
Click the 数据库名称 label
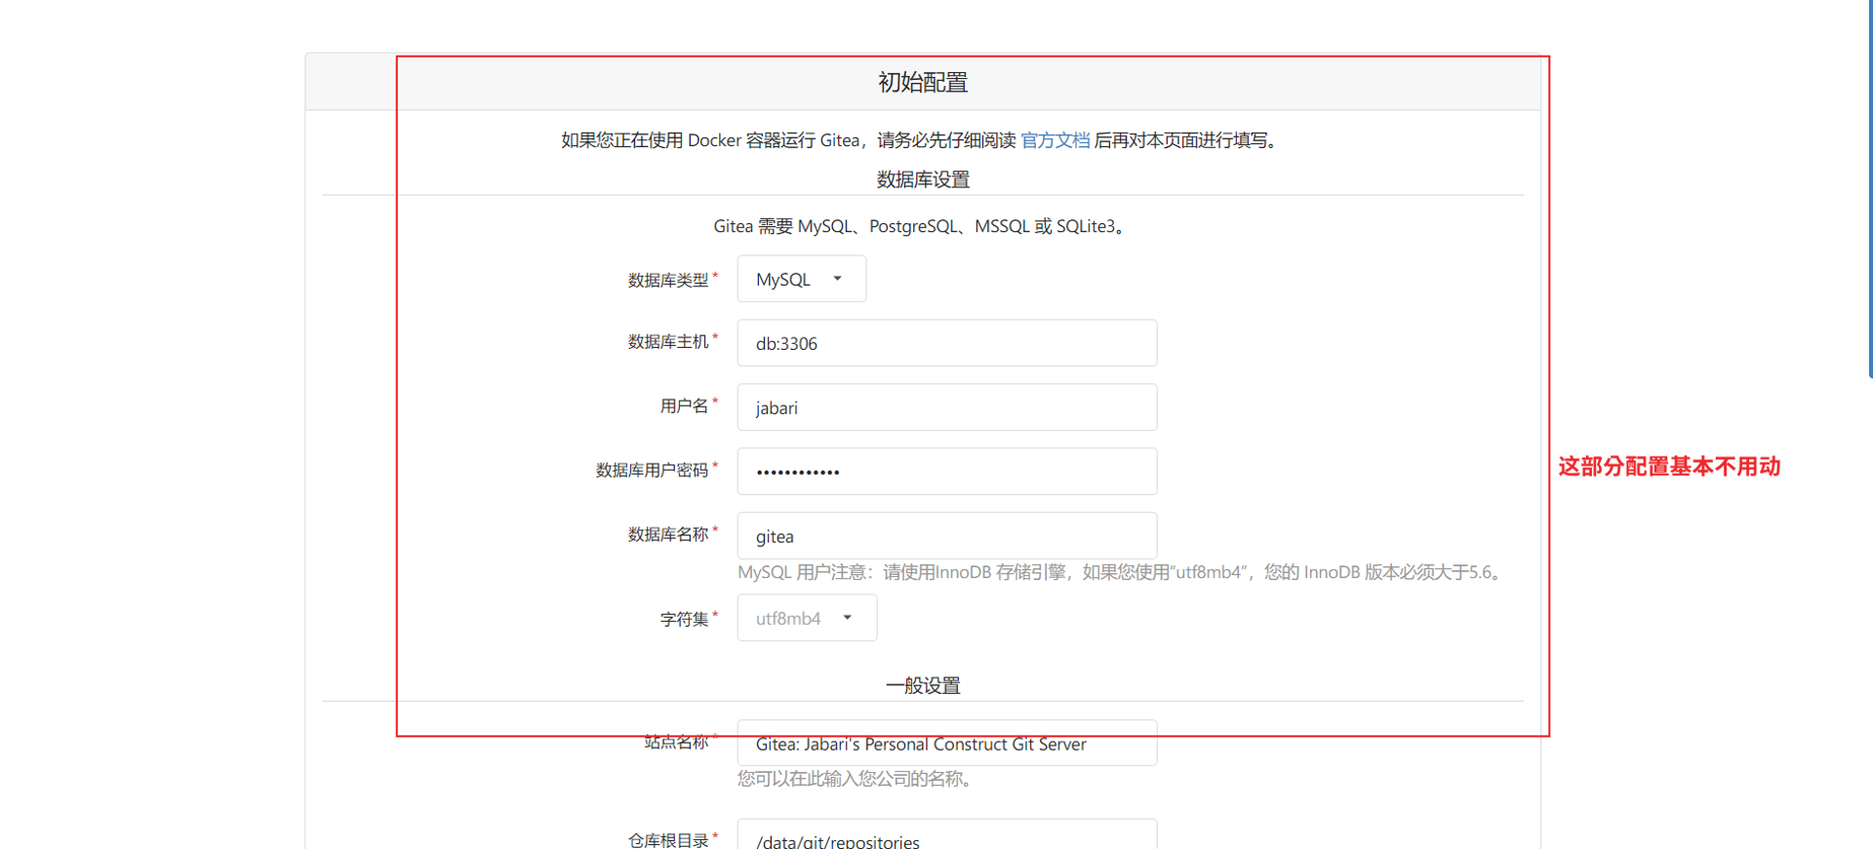(668, 535)
